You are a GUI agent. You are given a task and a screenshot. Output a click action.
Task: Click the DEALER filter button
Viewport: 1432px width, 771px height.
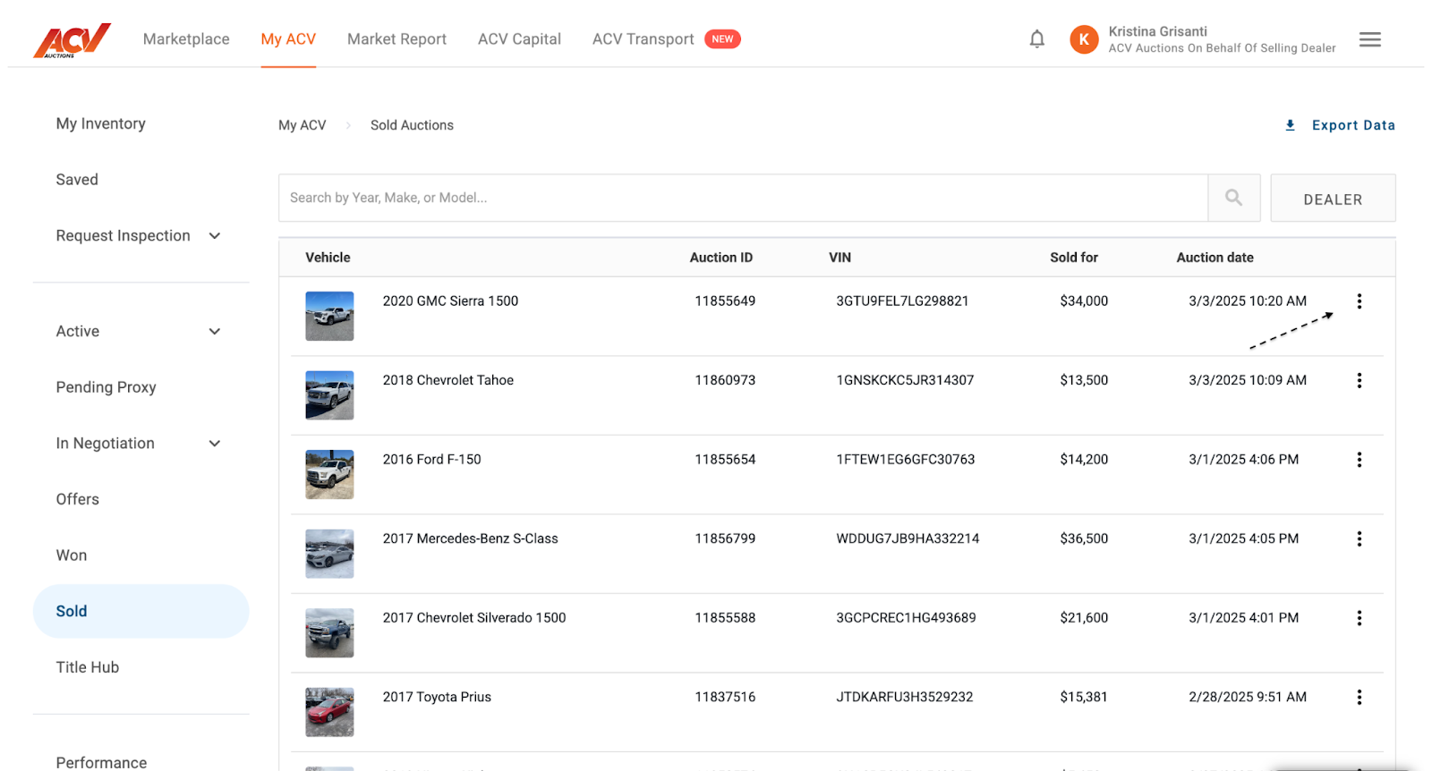point(1333,198)
